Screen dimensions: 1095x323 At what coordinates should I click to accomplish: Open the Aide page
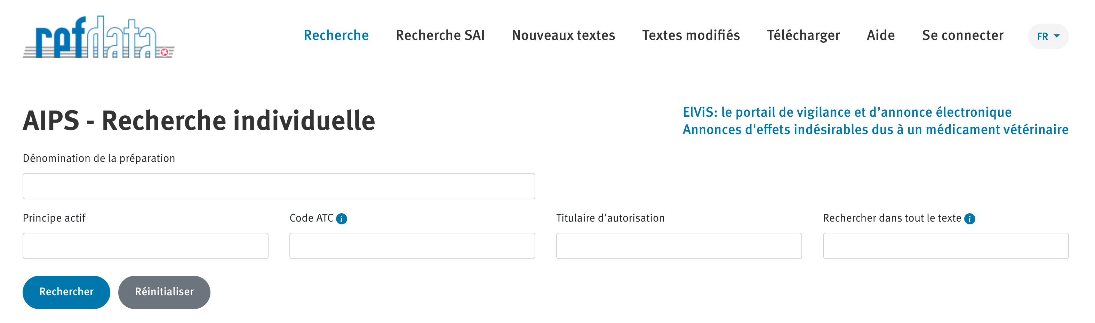[x=880, y=36]
